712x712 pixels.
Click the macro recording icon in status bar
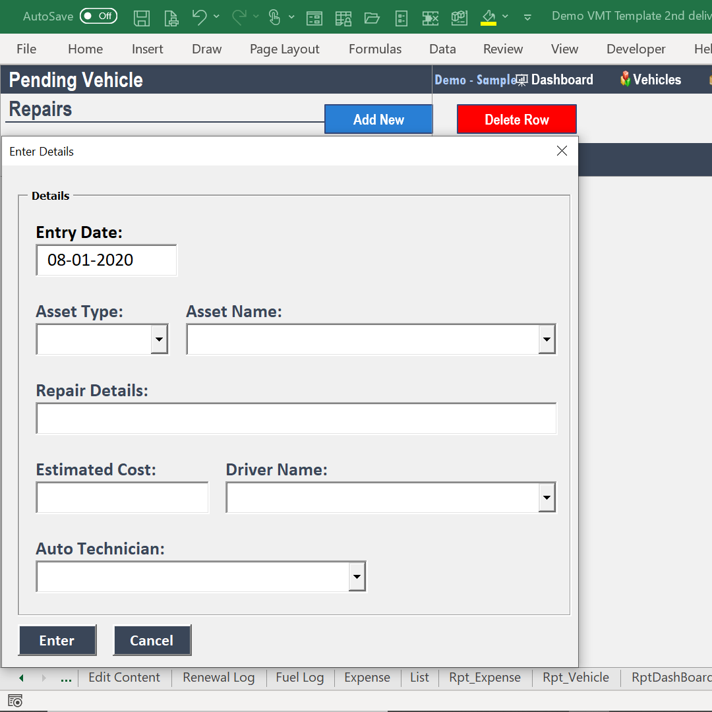coord(15,700)
